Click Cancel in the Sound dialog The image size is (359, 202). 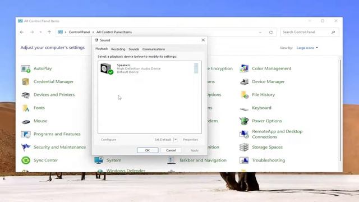point(171,150)
